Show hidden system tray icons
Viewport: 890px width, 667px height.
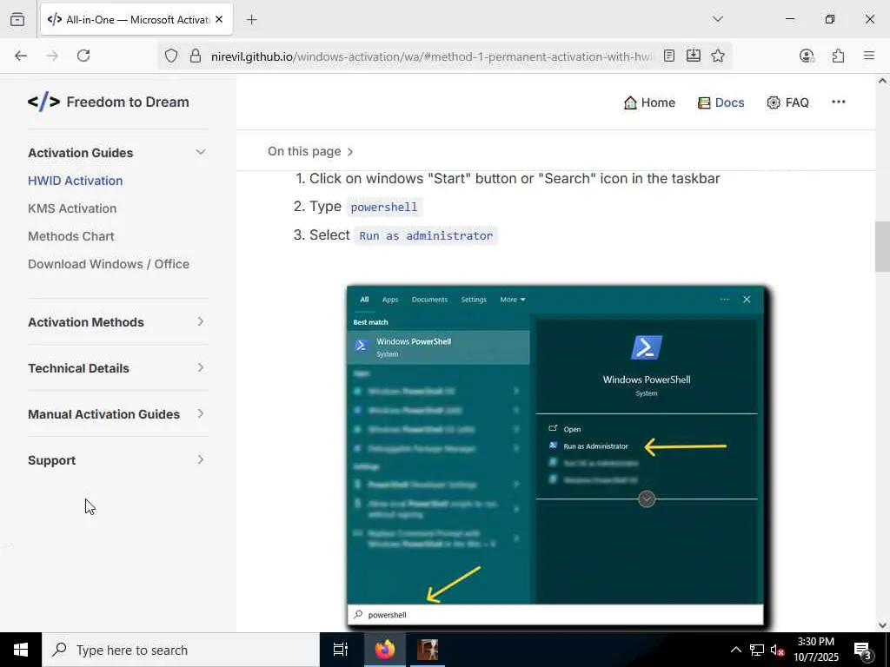735,650
